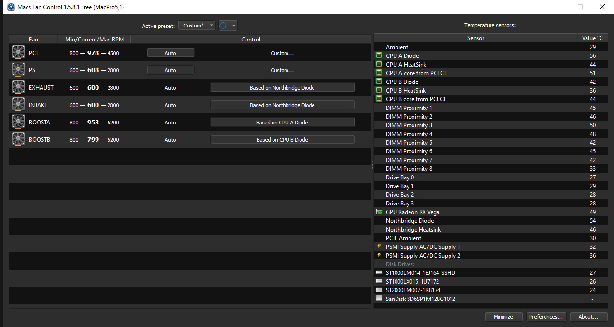Select the PCIE Ambient sensor row
614x327 pixels.
[x=491, y=238]
